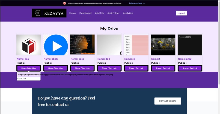220x114 pixels.
Task: Click the 'Name: f' label
Action: click(156, 59)
